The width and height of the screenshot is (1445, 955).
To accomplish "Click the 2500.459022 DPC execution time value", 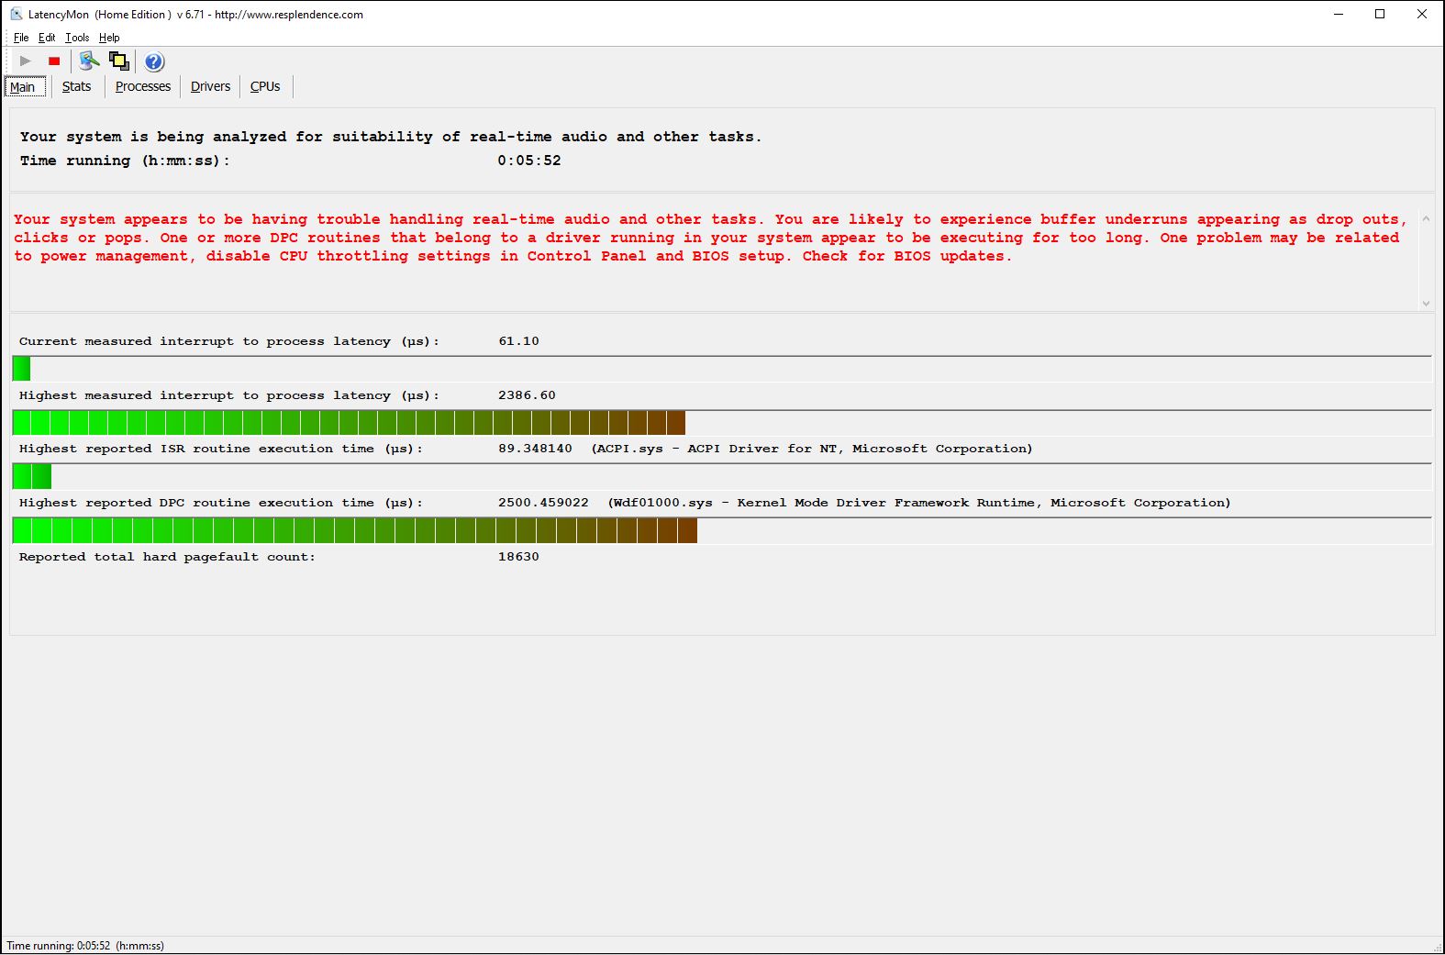I will coord(543,503).
